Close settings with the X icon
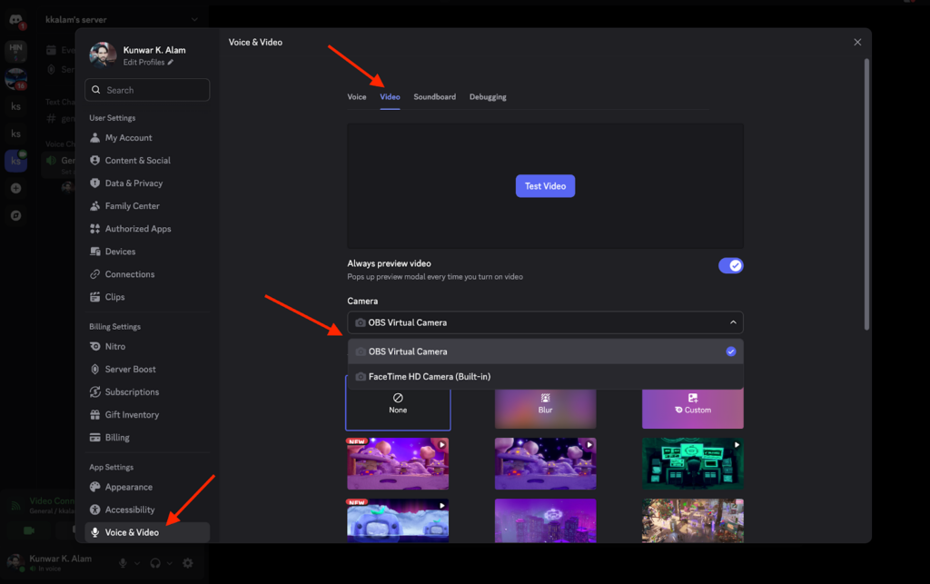This screenshot has height=584, width=930. click(857, 42)
